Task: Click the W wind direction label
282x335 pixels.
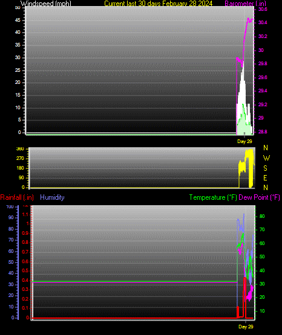Action: click(x=266, y=158)
